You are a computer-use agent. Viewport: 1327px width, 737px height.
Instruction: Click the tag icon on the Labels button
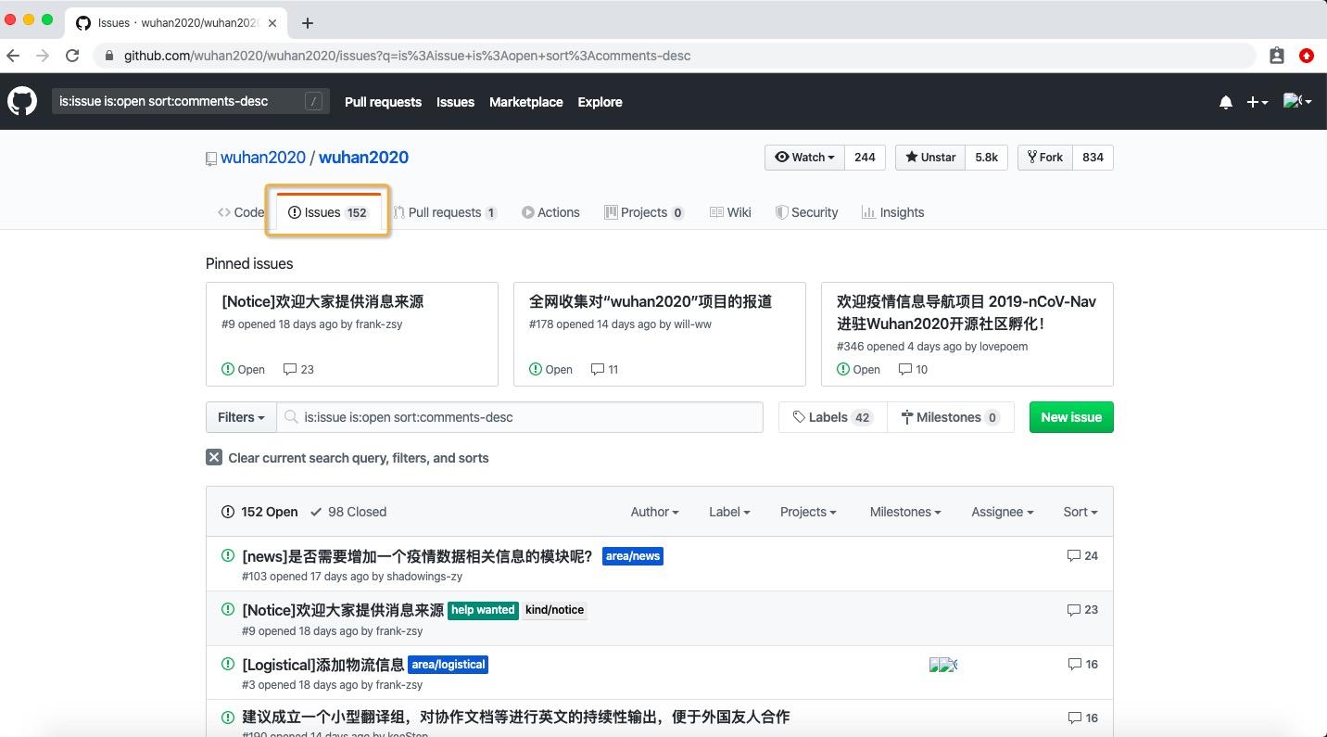click(800, 417)
